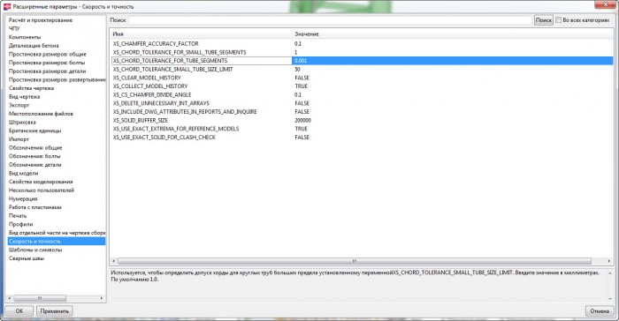Select the 'Скорость и точность' category
Viewport: 619px width, 321px height.
click(34, 242)
